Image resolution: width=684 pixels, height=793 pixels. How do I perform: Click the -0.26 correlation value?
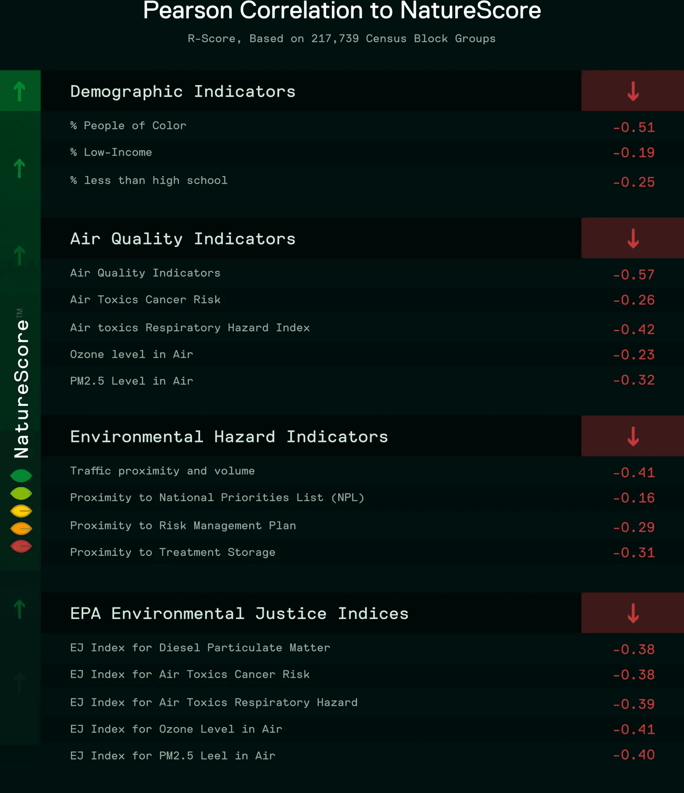634,300
